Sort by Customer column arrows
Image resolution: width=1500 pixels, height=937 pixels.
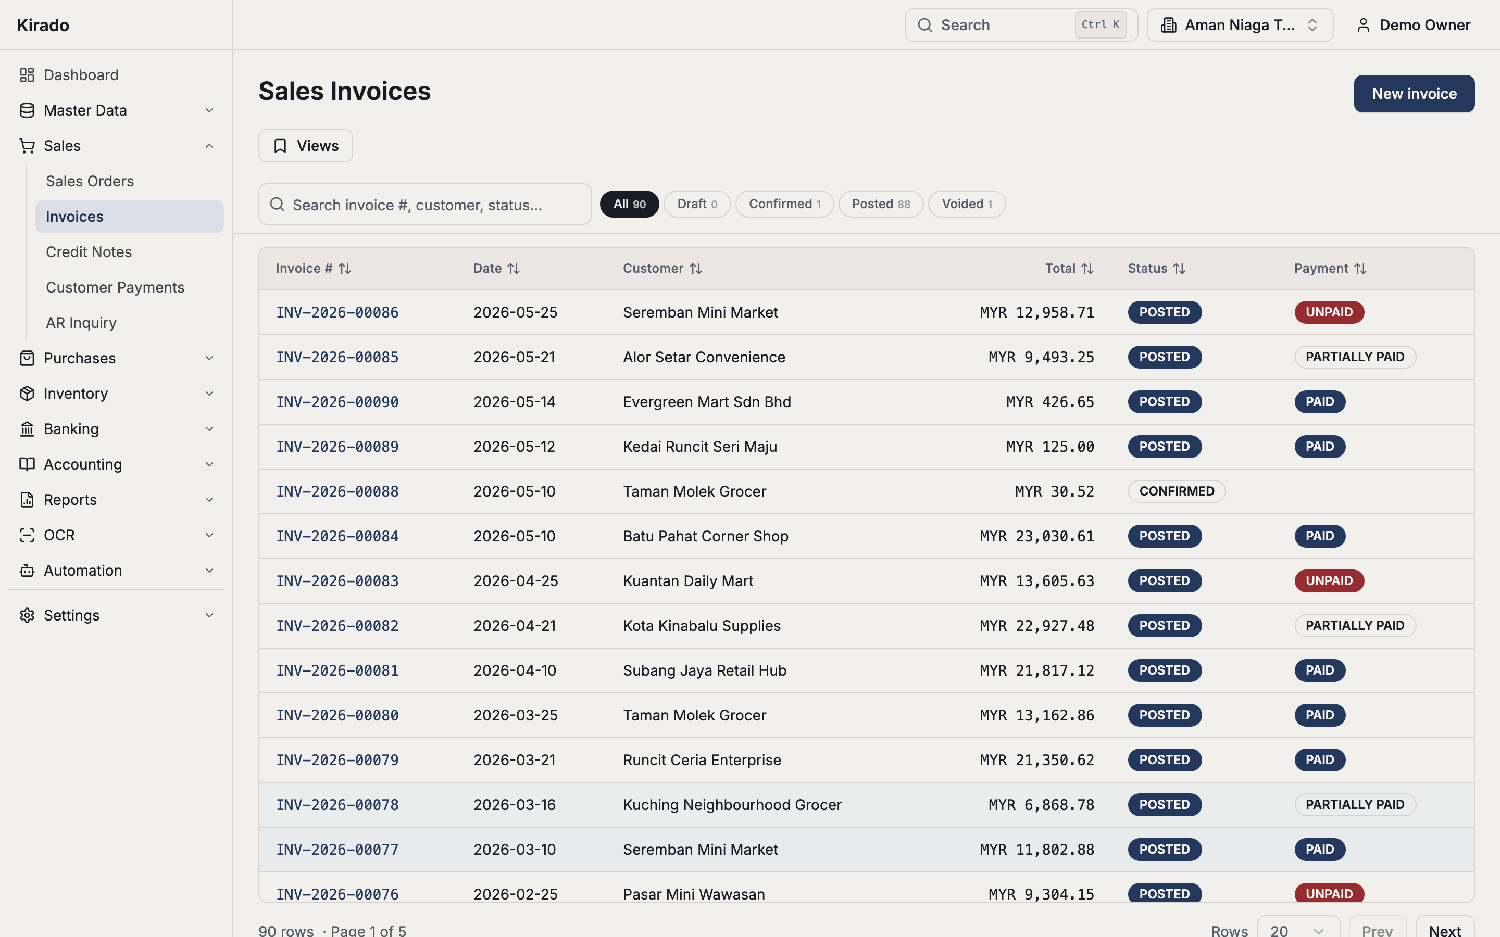pos(695,268)
